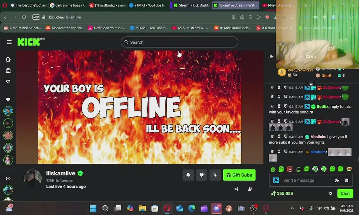Switch to The best ChatBot tab
This screenshot has width=359, height=215.
pos(29,5)
